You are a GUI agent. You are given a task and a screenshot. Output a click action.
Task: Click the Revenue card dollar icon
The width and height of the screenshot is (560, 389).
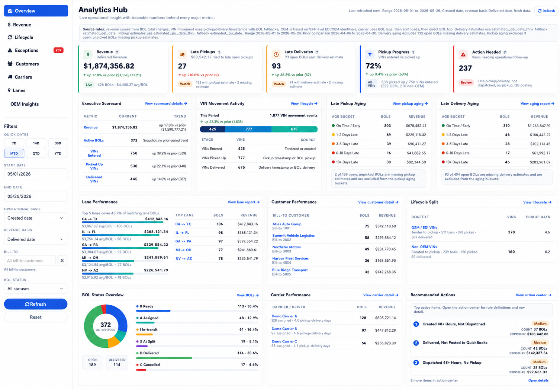(88, 54)
